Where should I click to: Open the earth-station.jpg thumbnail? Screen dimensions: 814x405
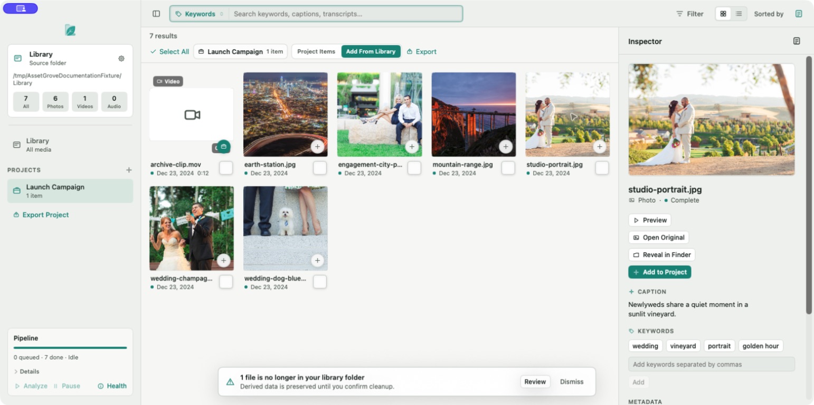(x=286, y=114)
